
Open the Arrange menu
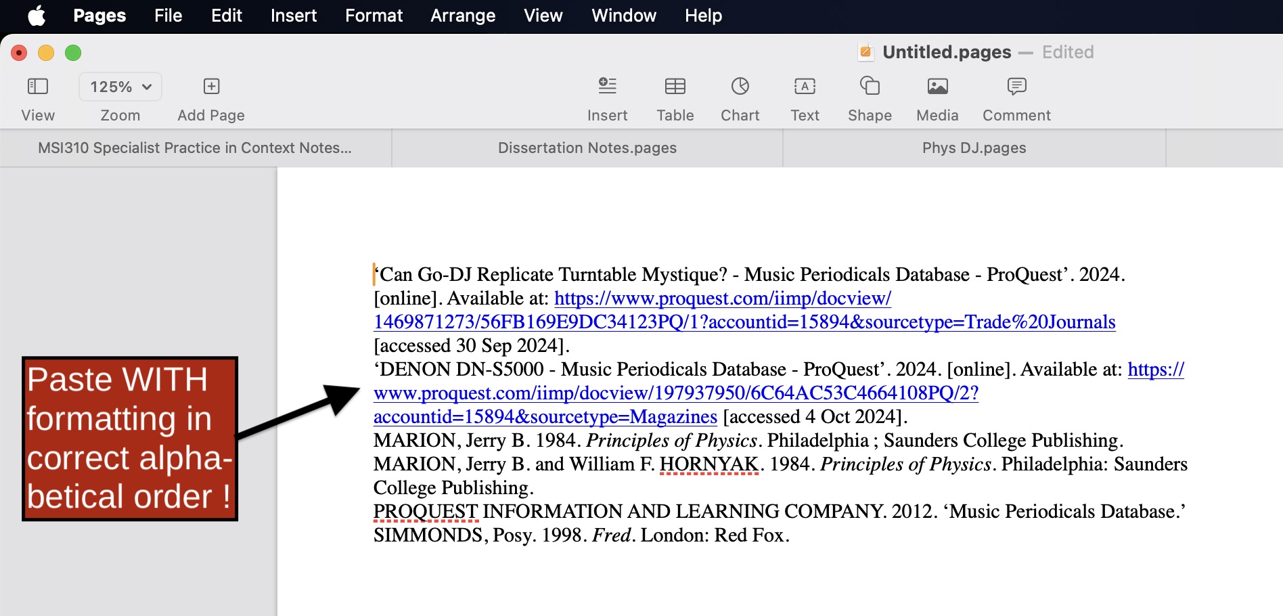pyautogui.click(x=463, y=16)
